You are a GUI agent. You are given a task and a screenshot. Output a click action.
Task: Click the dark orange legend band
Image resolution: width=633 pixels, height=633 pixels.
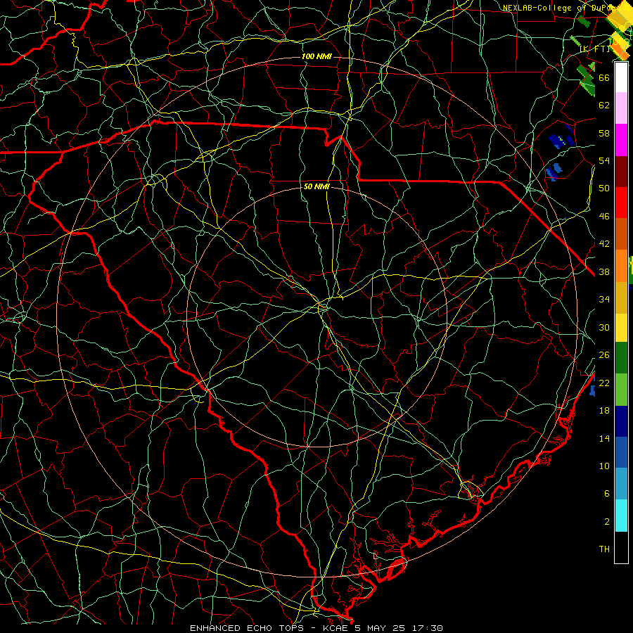click(621, 234)
